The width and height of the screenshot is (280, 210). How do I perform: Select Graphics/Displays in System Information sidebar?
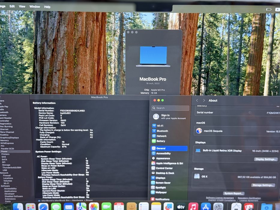pos(10,137)
